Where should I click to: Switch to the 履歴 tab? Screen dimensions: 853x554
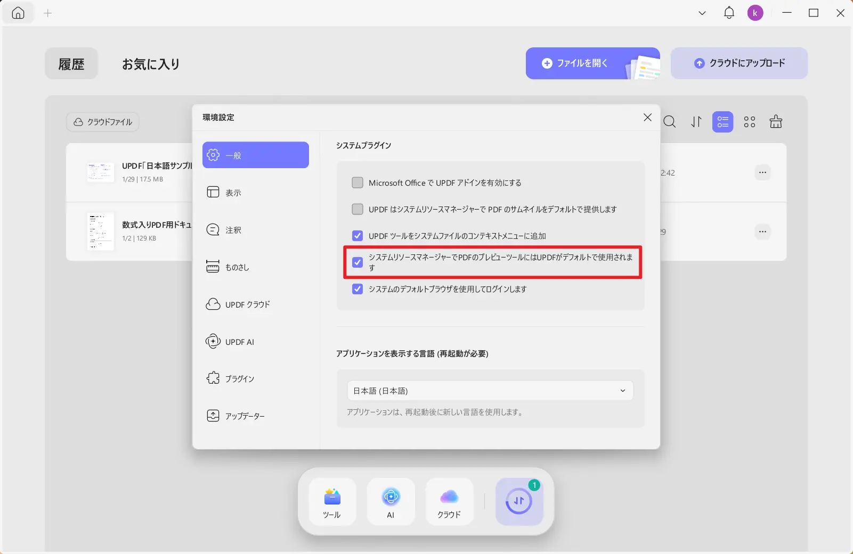[71, 64]
